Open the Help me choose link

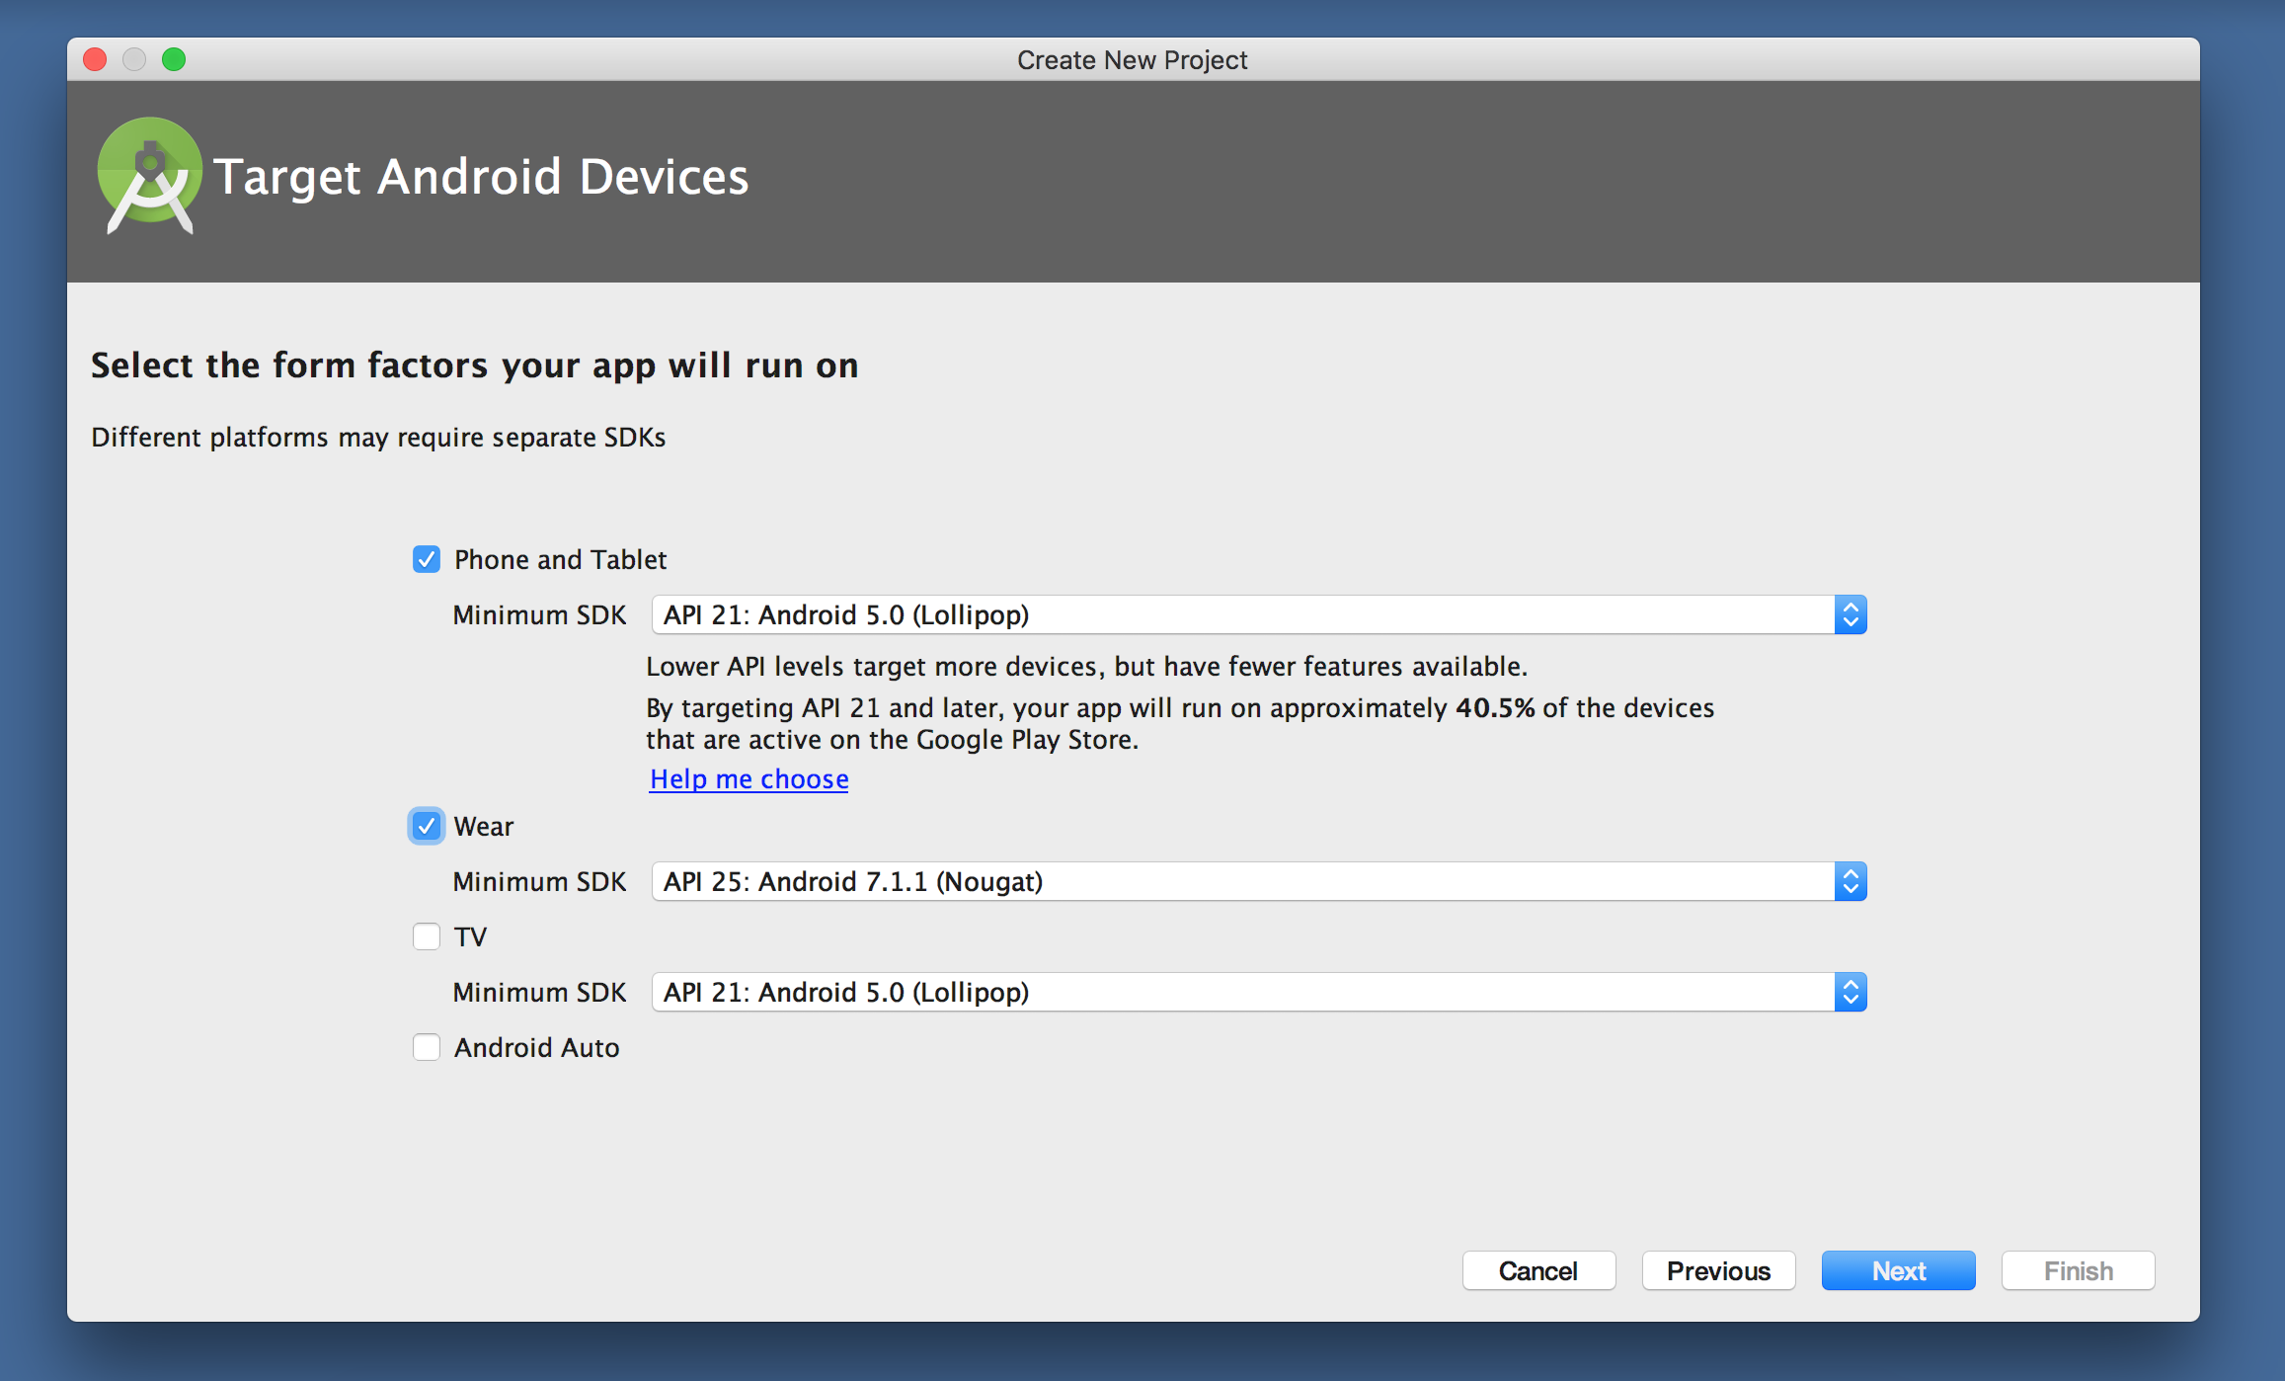coord(749,778)
